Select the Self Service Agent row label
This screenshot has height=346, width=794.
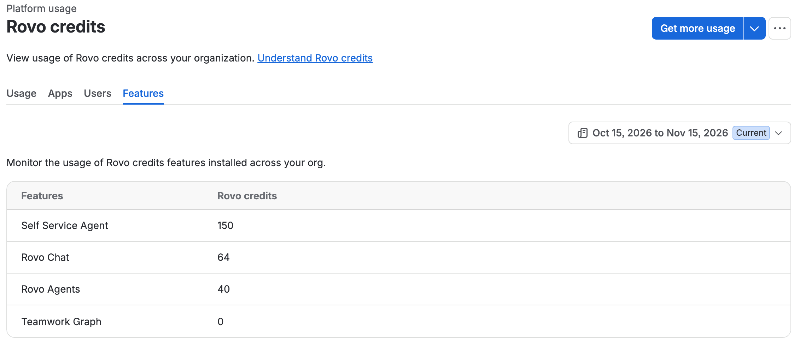pos(65,225)
